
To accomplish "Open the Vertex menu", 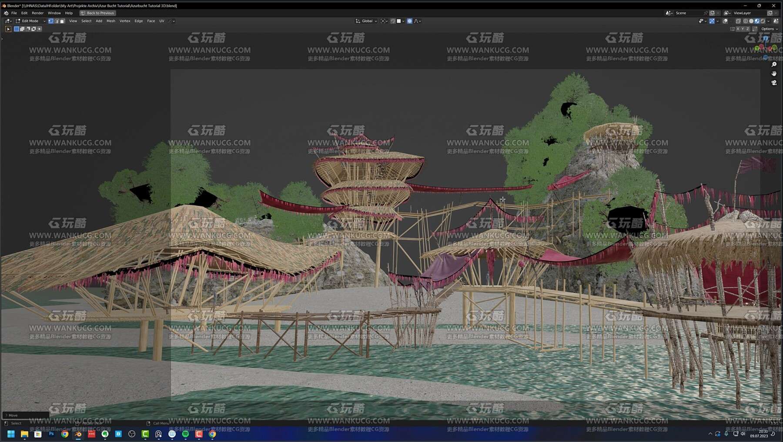I will pyautogui.click(x=125, y=21).
